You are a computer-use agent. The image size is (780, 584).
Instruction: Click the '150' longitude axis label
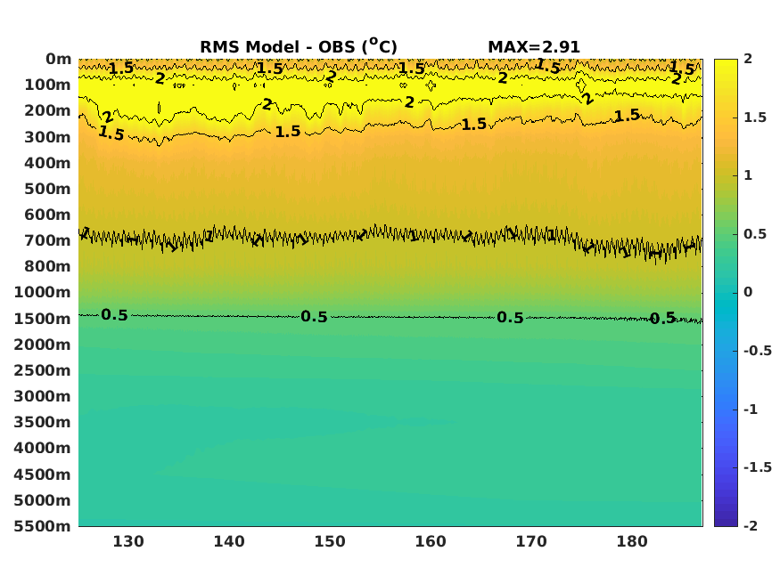pos(330,541)
